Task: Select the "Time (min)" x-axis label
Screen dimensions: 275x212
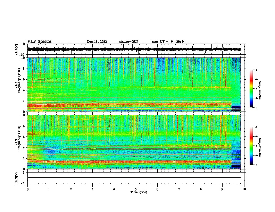Action: (x=139, y=192)
